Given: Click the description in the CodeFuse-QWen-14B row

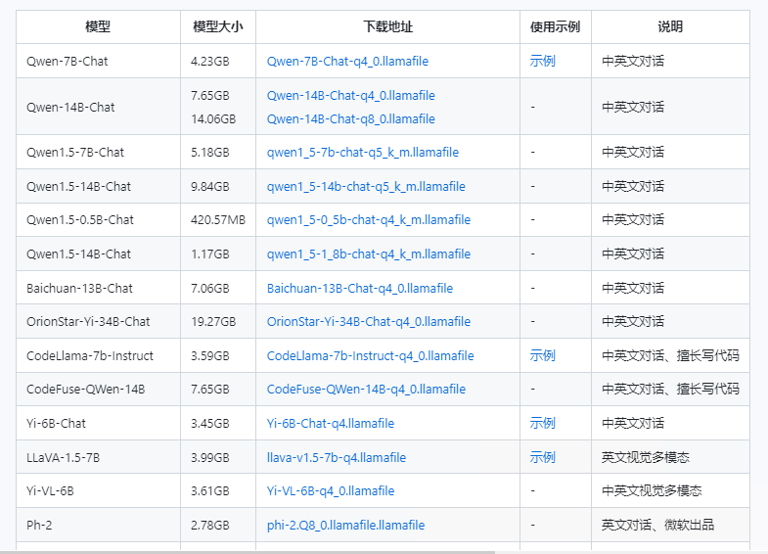Looking at the screenshot, I should pyautogui.click(x=670, y=390).
